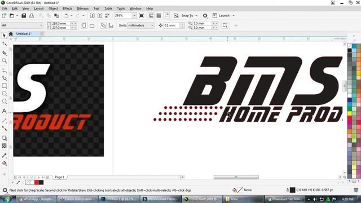361x203 pixels.
Task: Toggle all pages layout button
Action: click(x=103, y=25)
